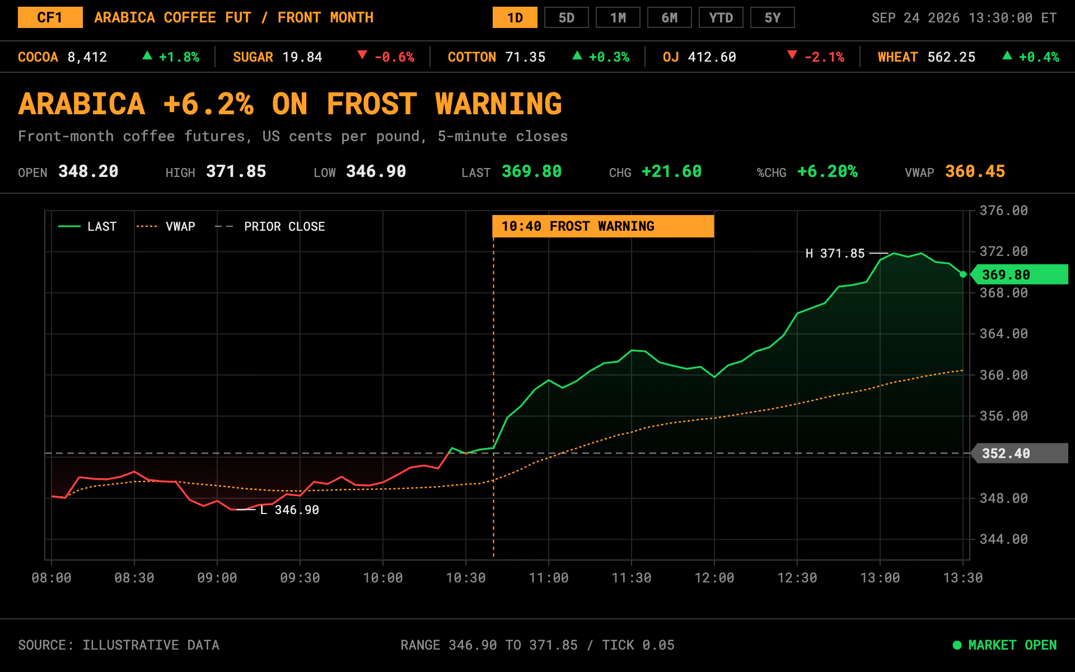Select the WHEAT ticker symbol
The width and height of the screenshot is (1075, 672).
tap(898, 57)
